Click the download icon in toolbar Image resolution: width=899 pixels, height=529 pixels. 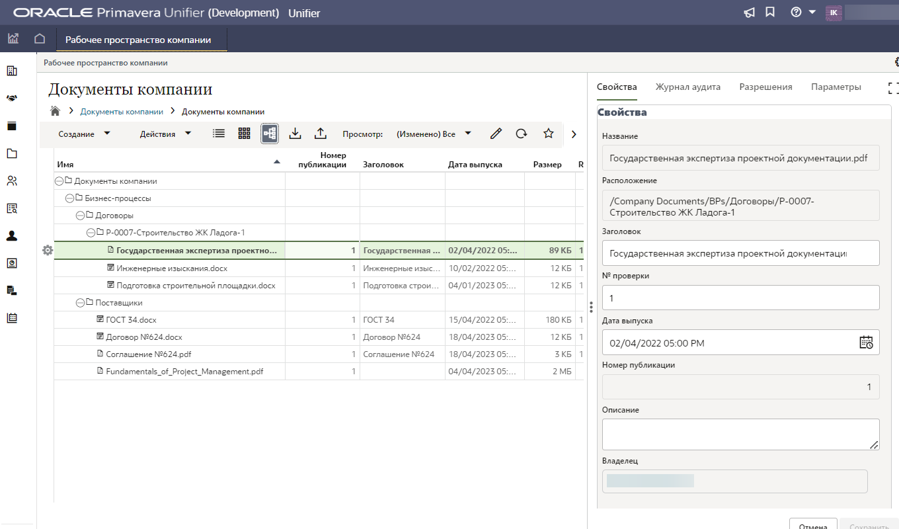tap(295, 134)
